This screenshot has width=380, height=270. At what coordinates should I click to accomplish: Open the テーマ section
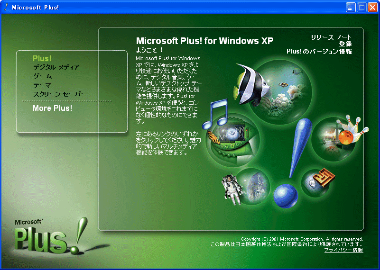coord(42,85)
